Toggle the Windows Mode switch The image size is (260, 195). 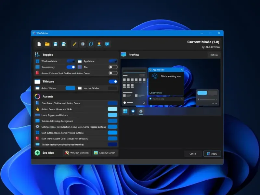(71, 61)
